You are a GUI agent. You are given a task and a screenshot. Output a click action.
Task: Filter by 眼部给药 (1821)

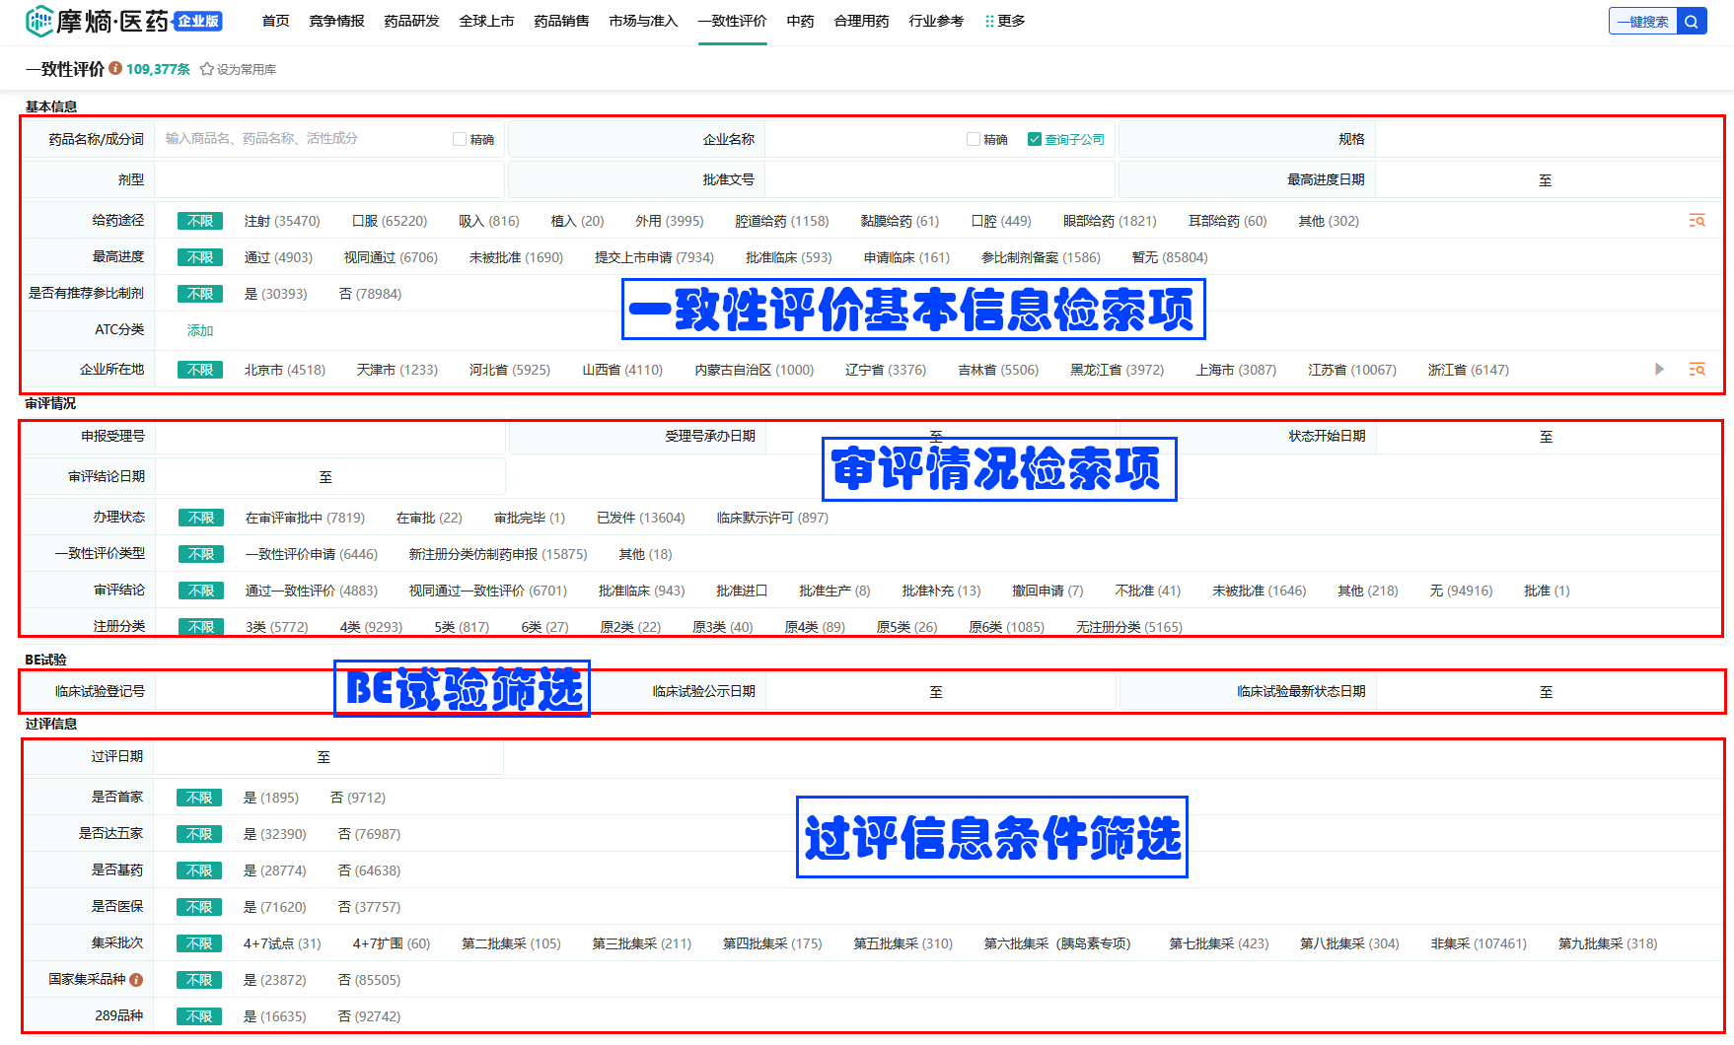[x=1110, y=221]
